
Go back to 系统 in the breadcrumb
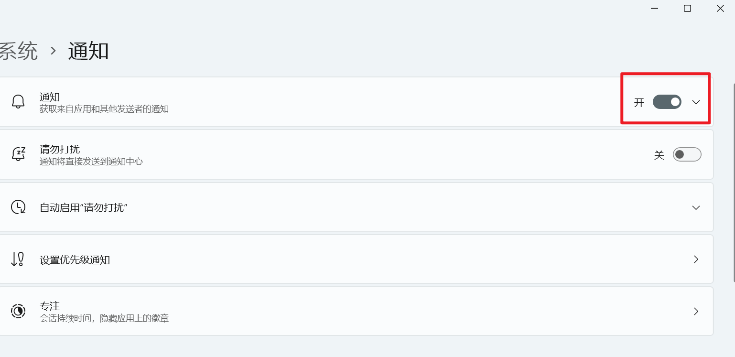point(18,51)
